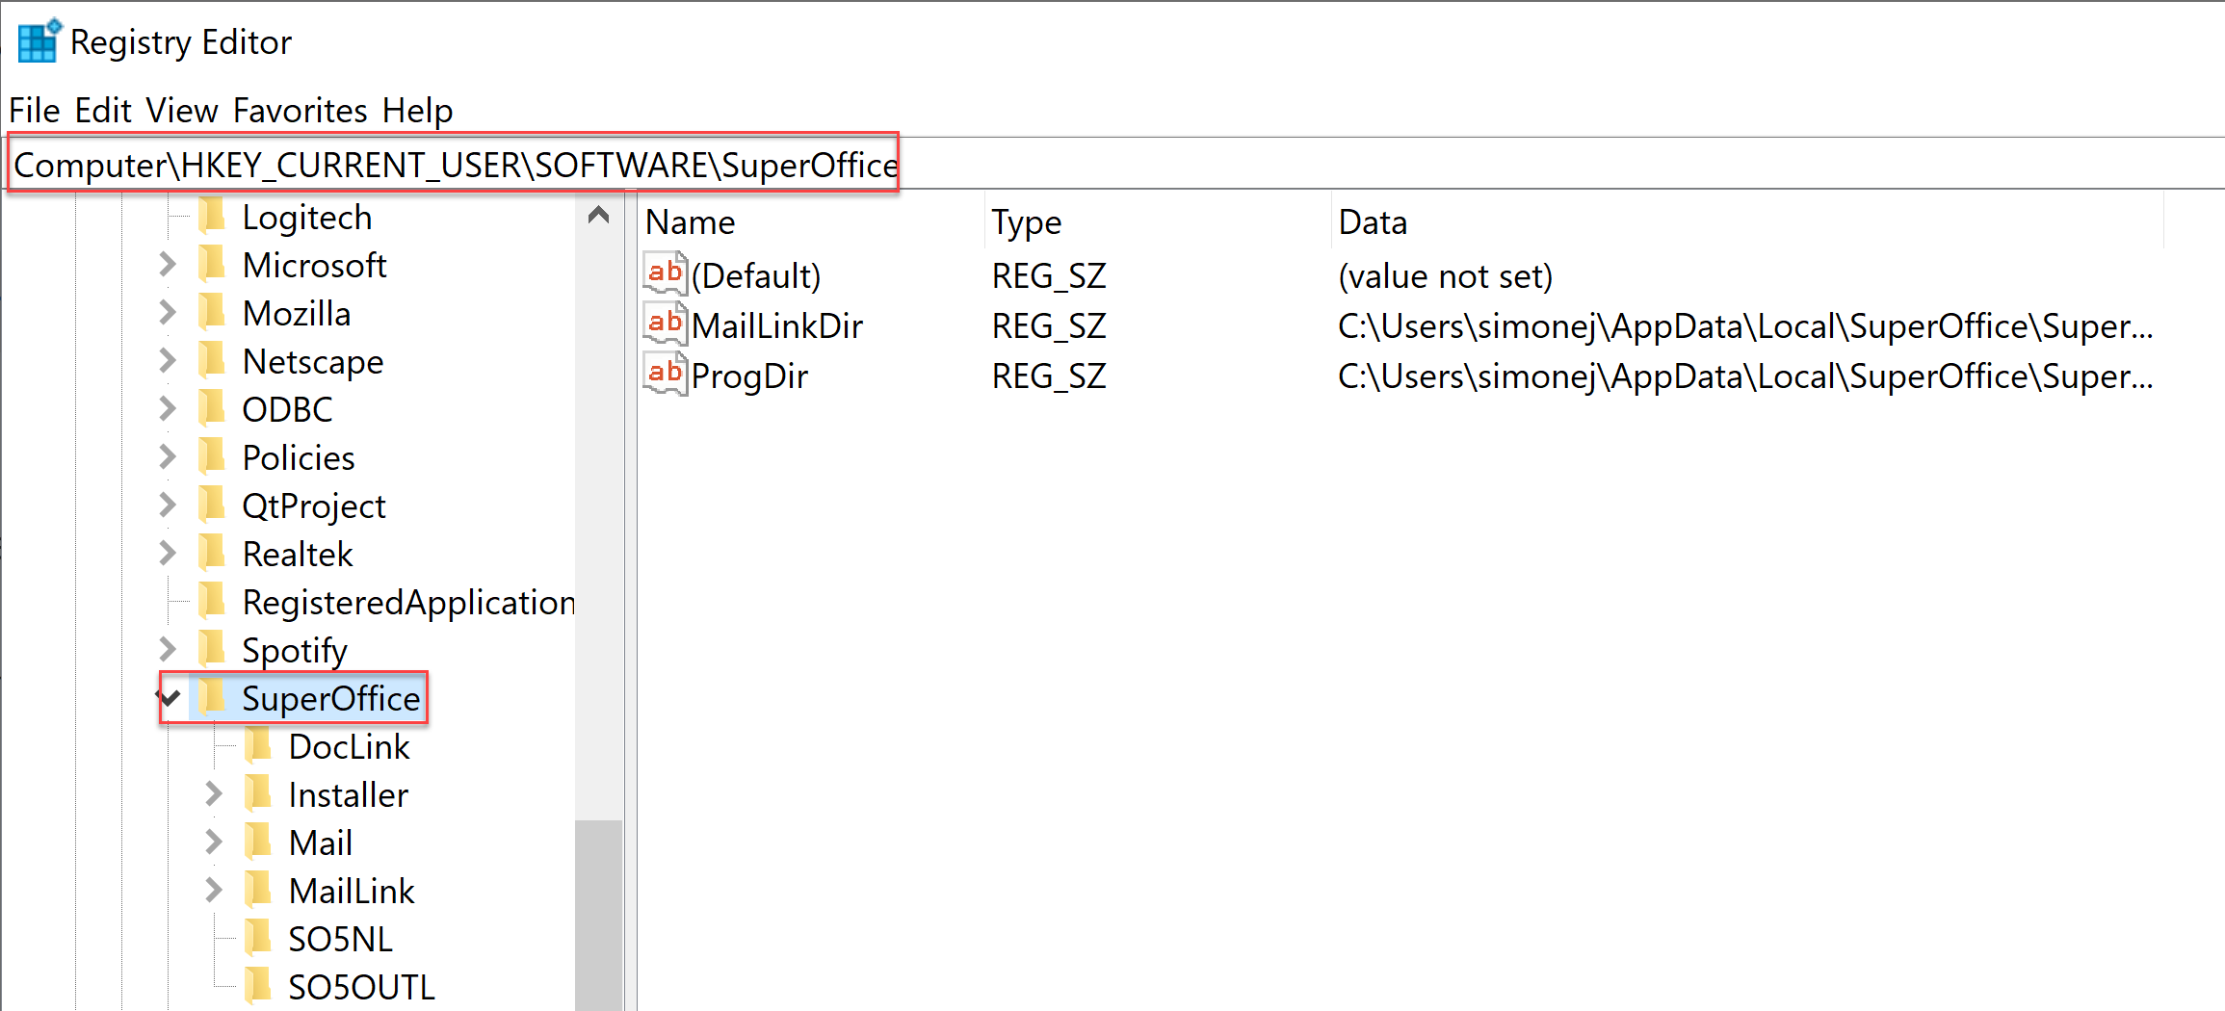Viewport: 2225px width, 1011px height.
Task: Open the File menu
Action: (x=35, y=111)
